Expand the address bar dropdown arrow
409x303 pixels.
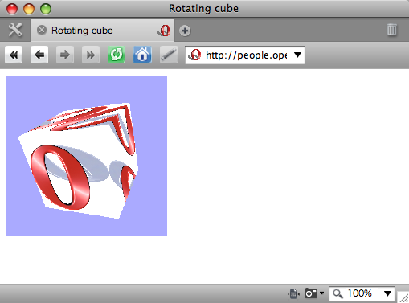coord(297,55)
